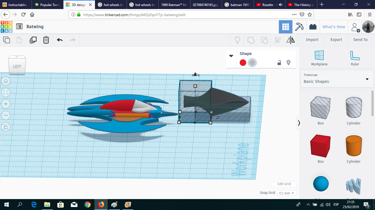Switch to the Popular Torrents browser tab
375x210 pixels.
coord(47,5)
